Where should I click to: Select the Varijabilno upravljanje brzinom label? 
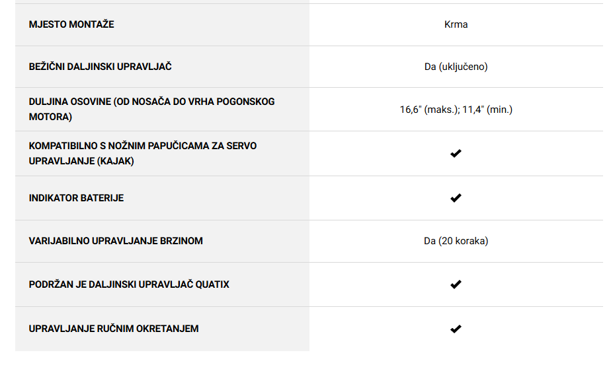[x=116, y=240]
